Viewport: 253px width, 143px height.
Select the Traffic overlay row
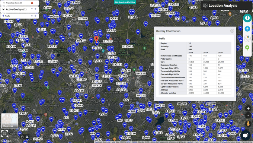19,16
